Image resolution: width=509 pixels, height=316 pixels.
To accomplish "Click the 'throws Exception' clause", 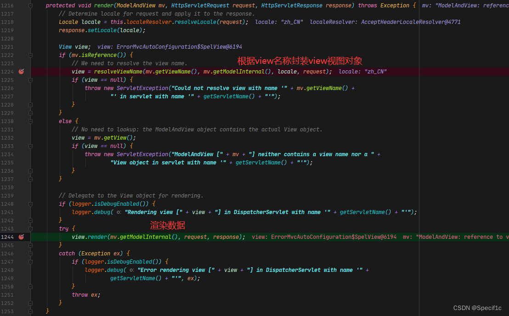I will click(384, 6).
